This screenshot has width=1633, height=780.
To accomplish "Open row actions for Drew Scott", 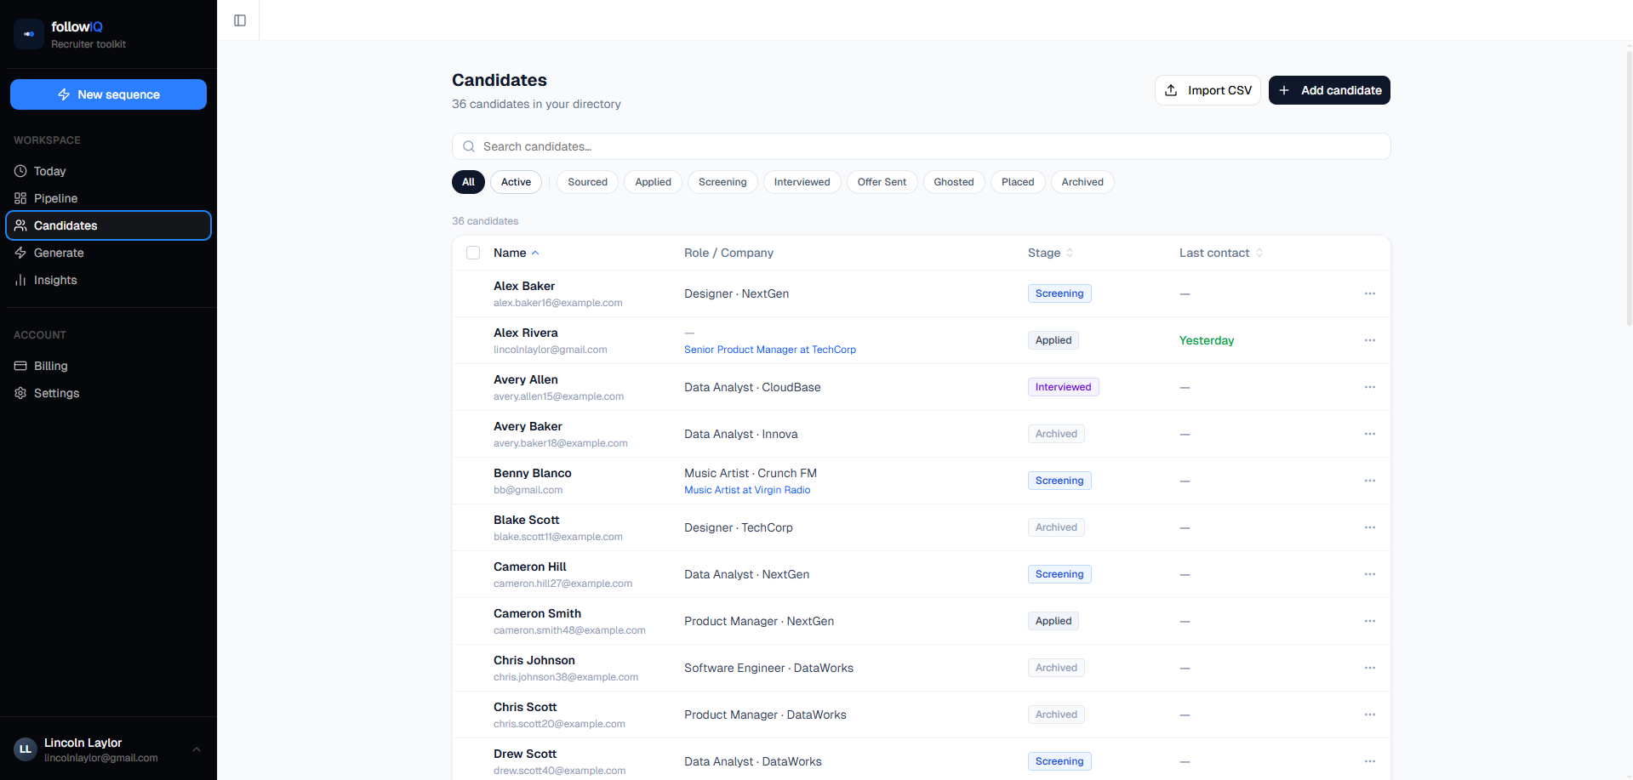I will pos(1370,761).
